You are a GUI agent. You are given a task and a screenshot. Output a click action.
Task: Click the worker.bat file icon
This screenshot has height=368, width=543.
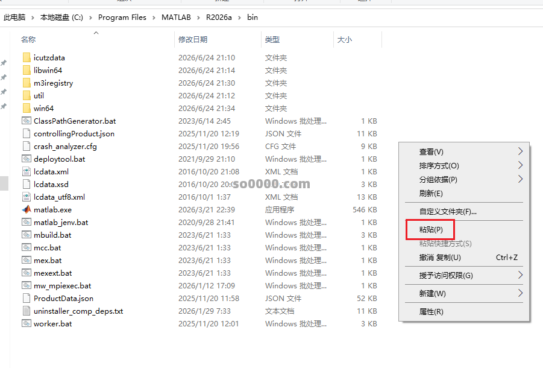tap(27, 323)
